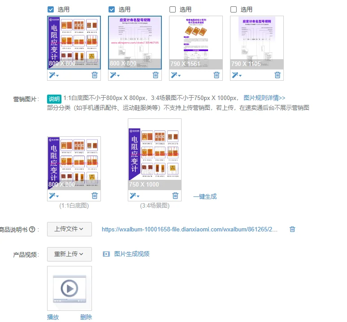
Task: Check 选用 for the 790 X 1105 image
Action: click(234, 9)
